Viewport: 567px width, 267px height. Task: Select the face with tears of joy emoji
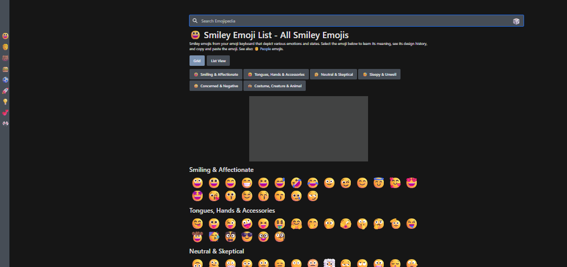pos(313,183)
